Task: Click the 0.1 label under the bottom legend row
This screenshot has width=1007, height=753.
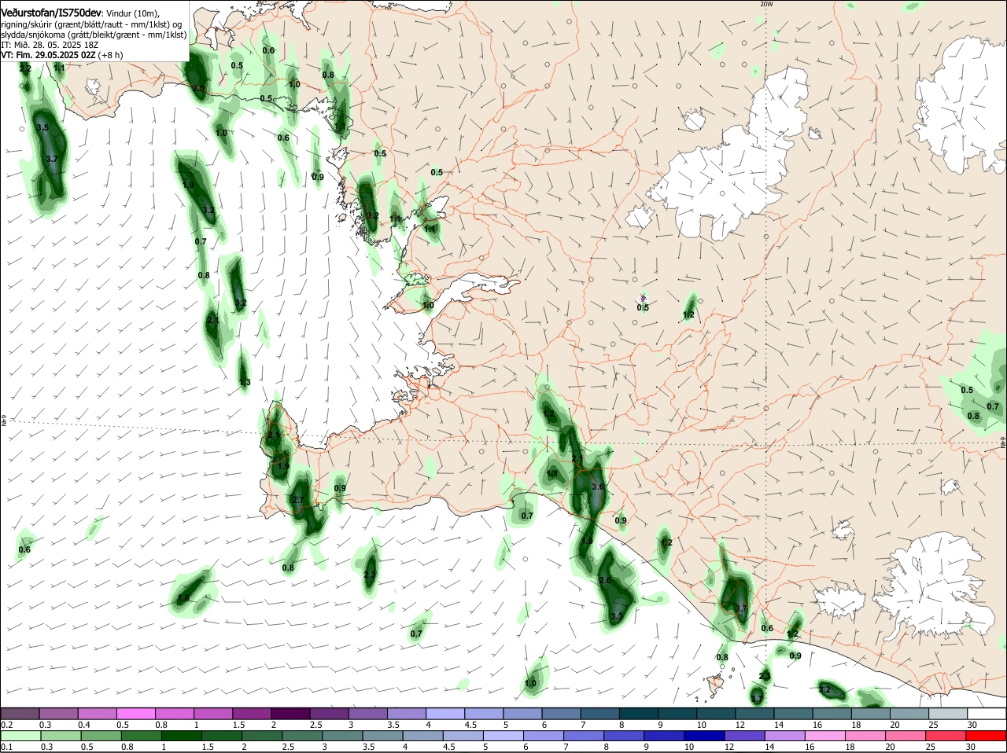Action: click(x=6, y=747)
